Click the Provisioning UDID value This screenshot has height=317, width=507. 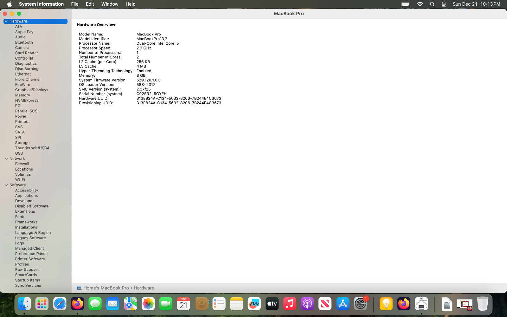pyautogui.click(x=179, y=103)
